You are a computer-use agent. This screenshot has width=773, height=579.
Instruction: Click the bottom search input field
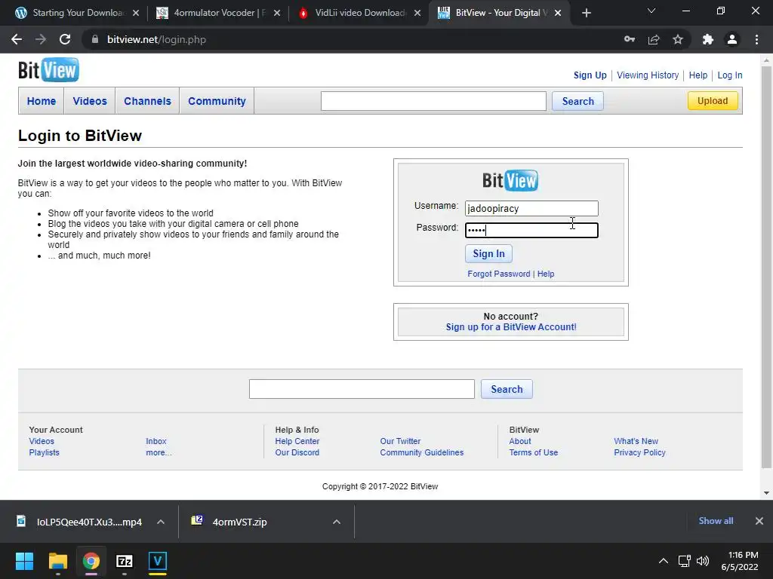pos(362,389)
